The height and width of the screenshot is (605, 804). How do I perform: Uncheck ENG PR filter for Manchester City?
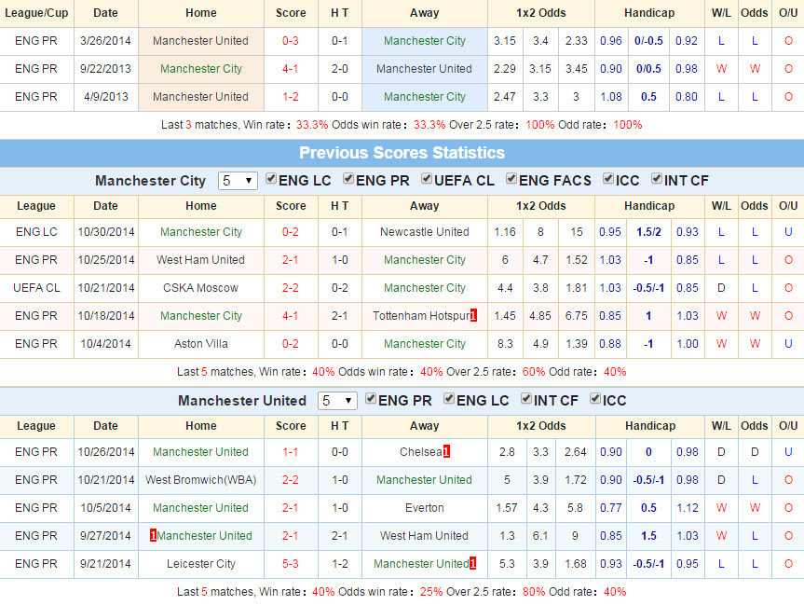348,179
